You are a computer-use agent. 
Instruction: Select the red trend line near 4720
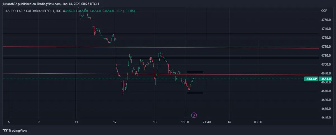(161, 47)
